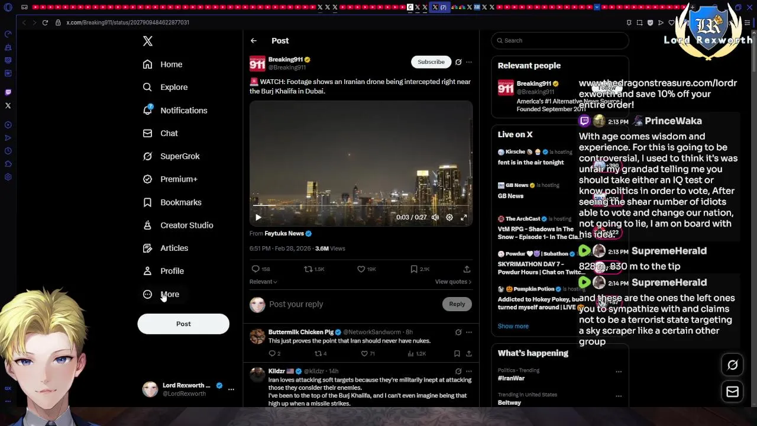This screenshot has width=757, height=426.
Task: Reply to Buttermilk Chicken Pig's comment
Action: (274, 354)
